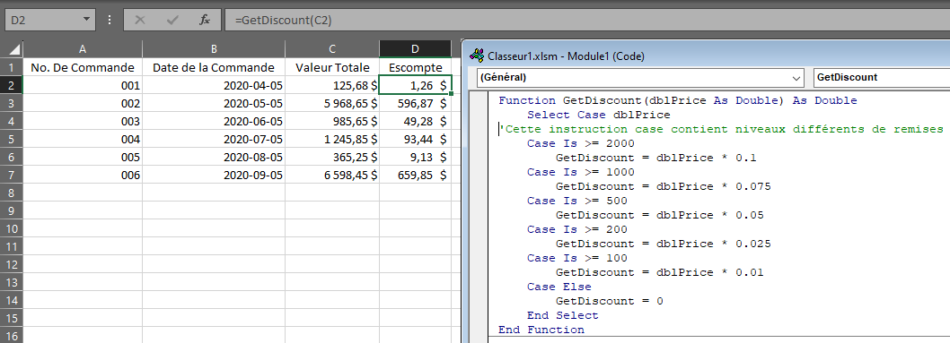Click total value cell 125,68 $
Screen dimensions: 950x343
tap(332, 85)
